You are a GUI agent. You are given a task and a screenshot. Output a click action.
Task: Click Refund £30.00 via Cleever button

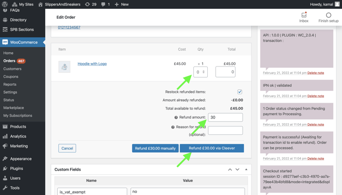[x=212, y=148]
